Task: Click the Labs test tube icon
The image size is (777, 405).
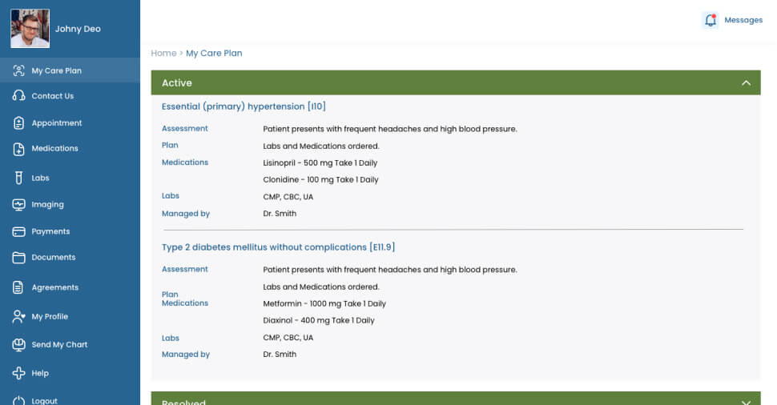Action: (18, 178)
